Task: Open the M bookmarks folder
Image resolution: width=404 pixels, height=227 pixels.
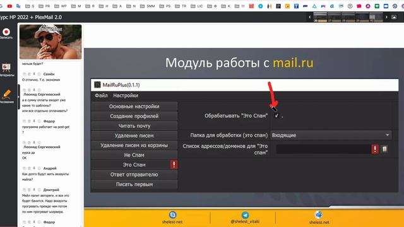Action: (76, 6)
